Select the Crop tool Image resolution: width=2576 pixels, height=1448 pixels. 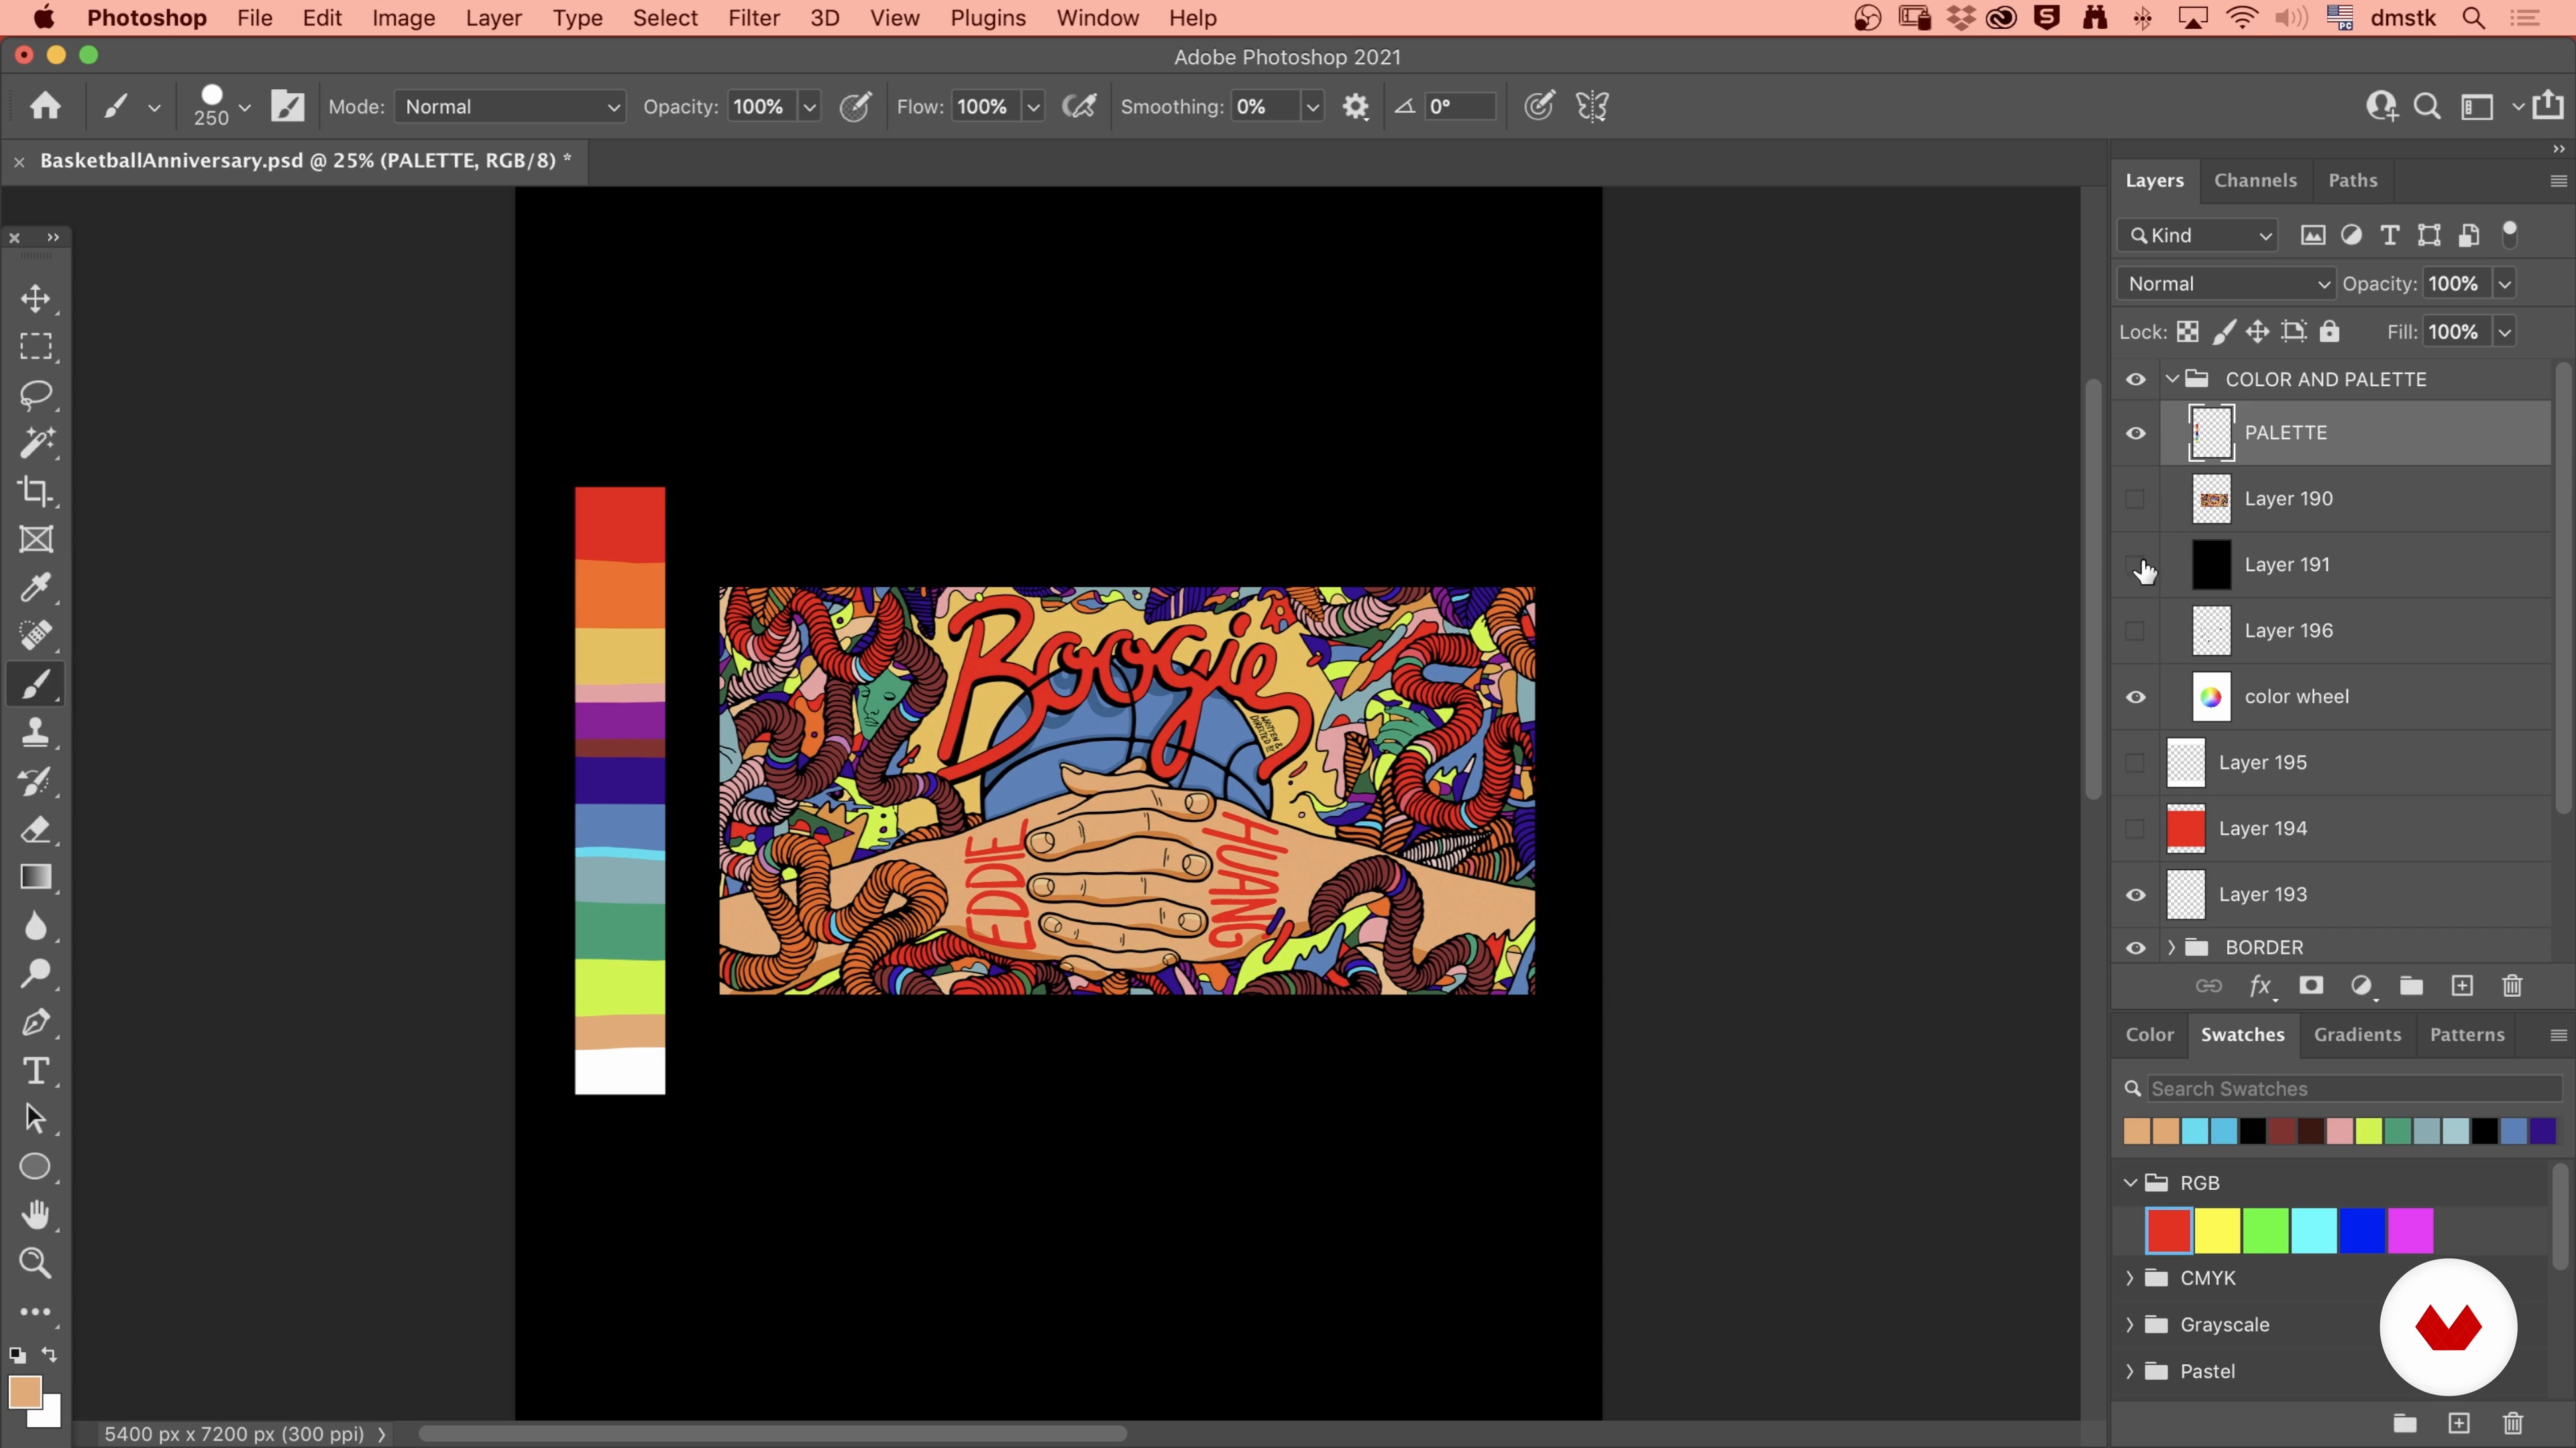click(x=36, y=491)
